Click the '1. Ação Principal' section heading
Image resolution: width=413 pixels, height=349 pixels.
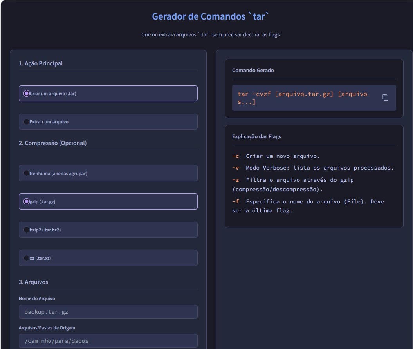point(41,63)
